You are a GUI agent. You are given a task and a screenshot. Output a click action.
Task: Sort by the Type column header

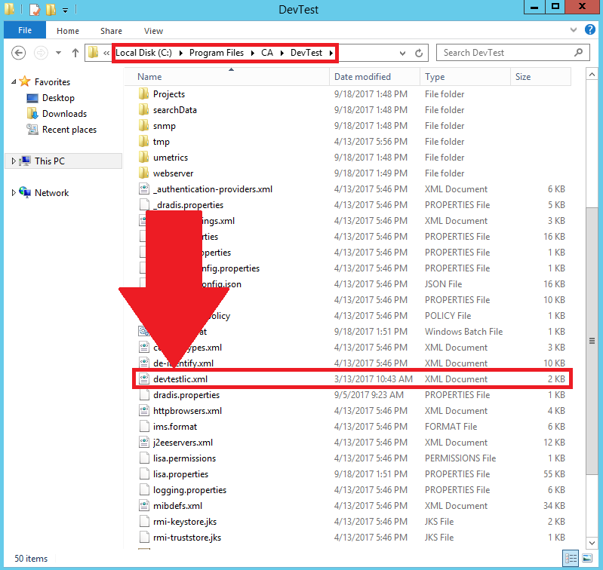466,77
